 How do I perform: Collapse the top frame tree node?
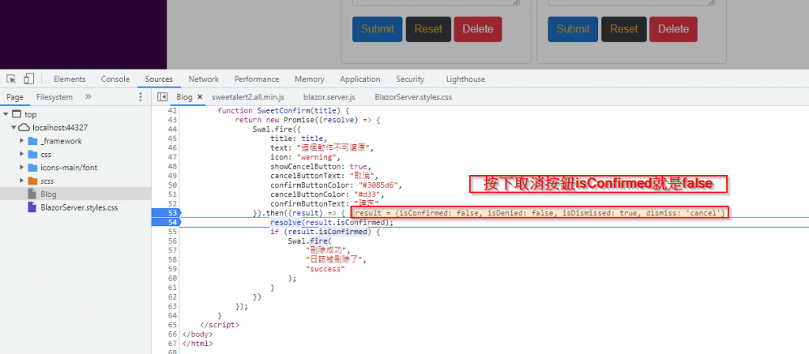tap(6, 114)
